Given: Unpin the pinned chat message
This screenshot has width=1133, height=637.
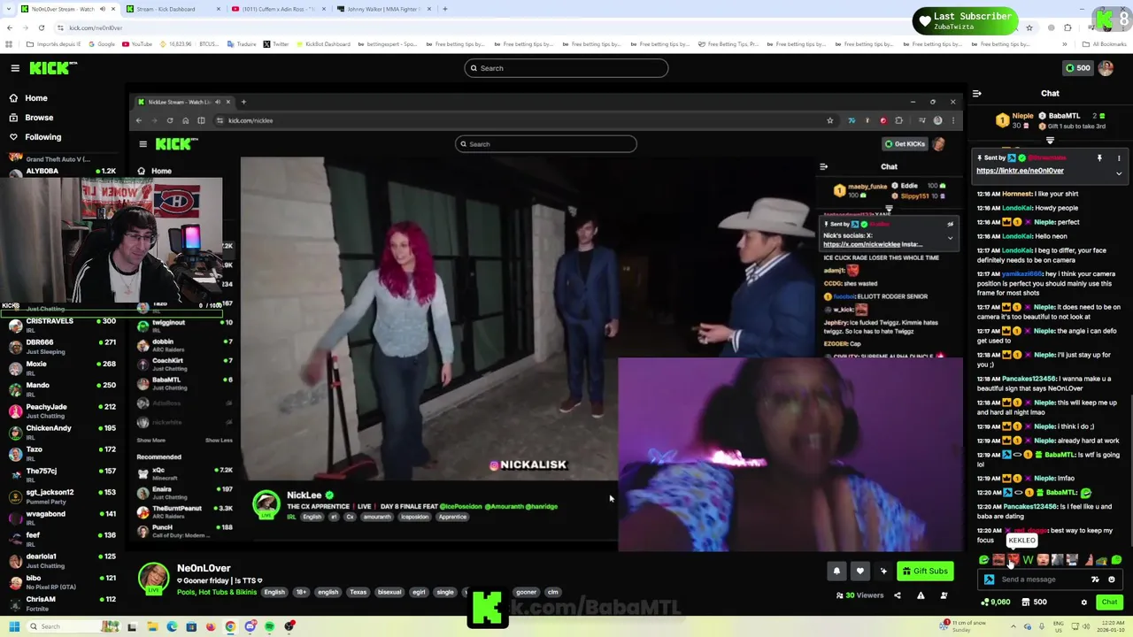Looking at the screenshot, I should [x=1099, y=158].
